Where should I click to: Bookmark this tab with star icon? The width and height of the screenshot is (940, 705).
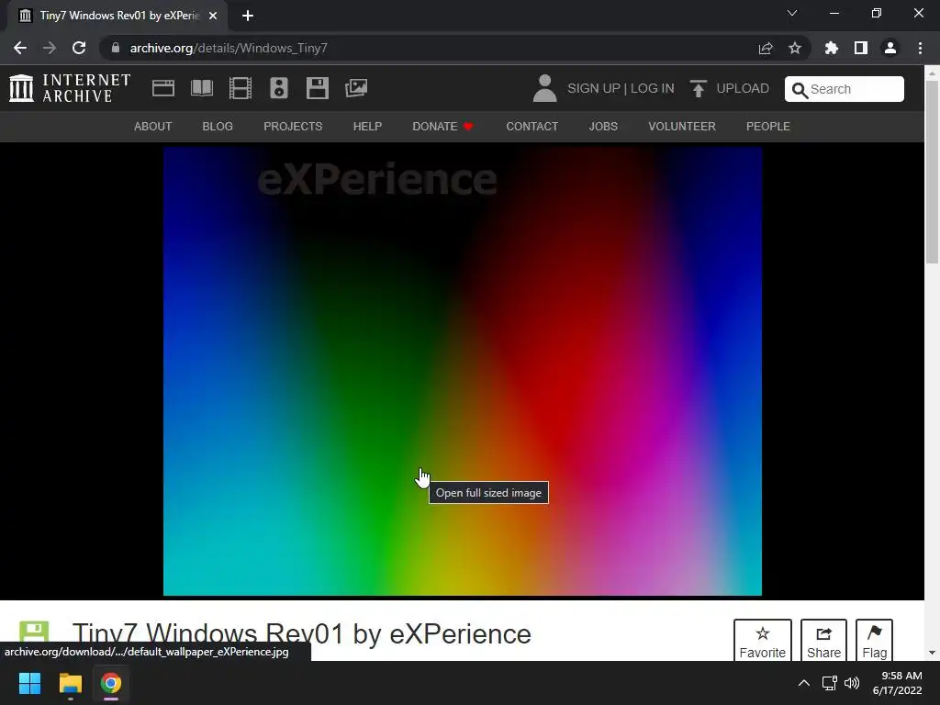[795, 48]
